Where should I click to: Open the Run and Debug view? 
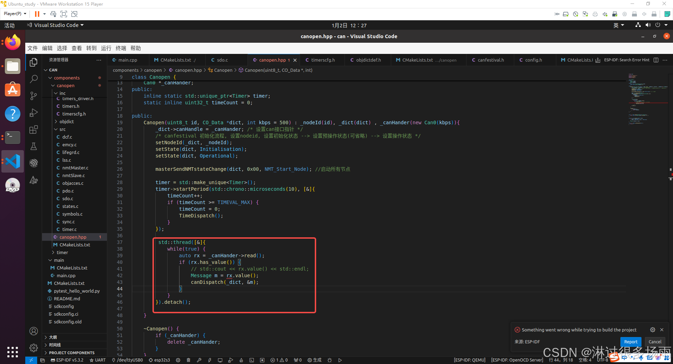[x=34, y=113]
